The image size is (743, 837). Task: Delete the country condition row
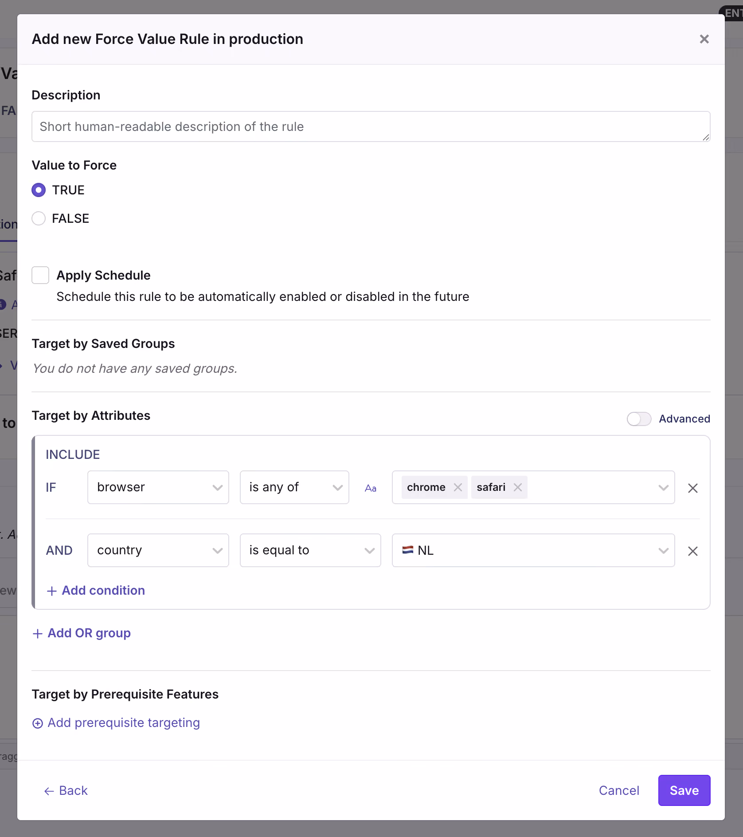pos(692,551)
